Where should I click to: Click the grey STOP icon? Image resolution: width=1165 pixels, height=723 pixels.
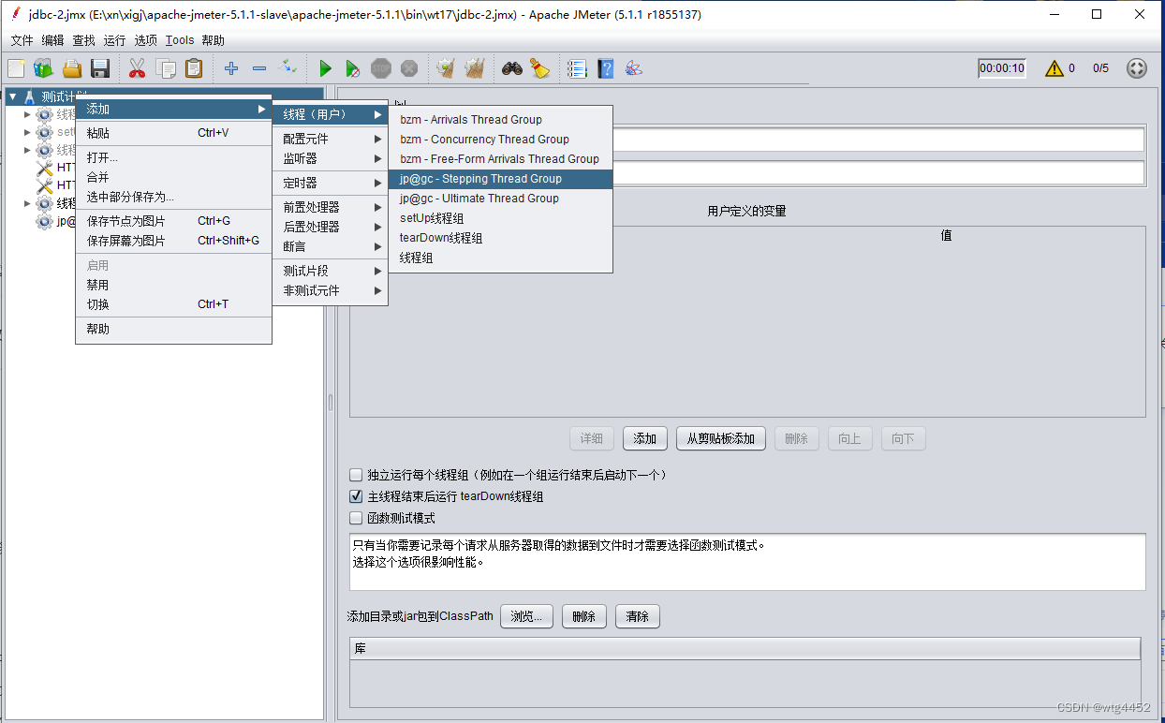381,68
